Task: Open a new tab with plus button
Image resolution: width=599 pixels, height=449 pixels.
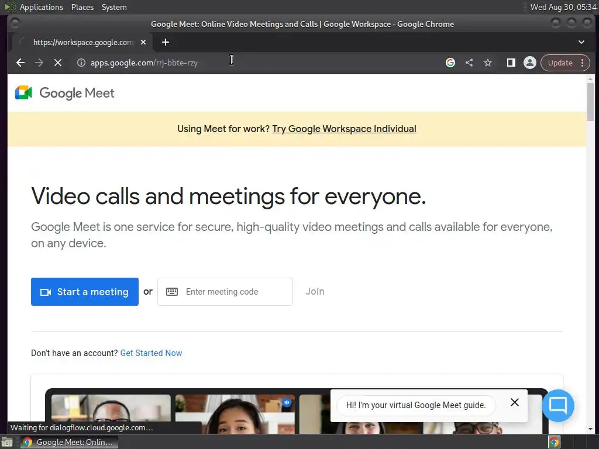Action: pyautogui.click(x=166, y=42)
